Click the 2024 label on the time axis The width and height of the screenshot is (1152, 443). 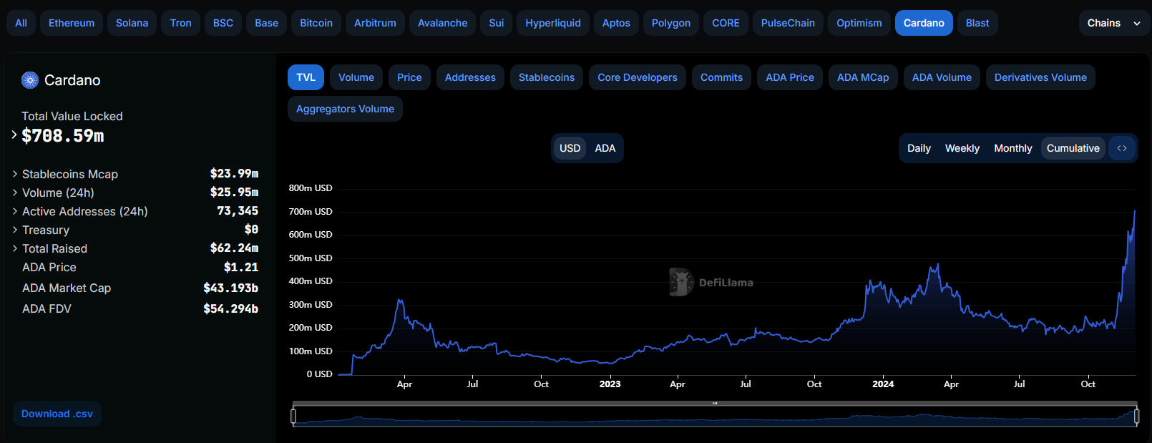pyautogui.click(x=883, y=384)
